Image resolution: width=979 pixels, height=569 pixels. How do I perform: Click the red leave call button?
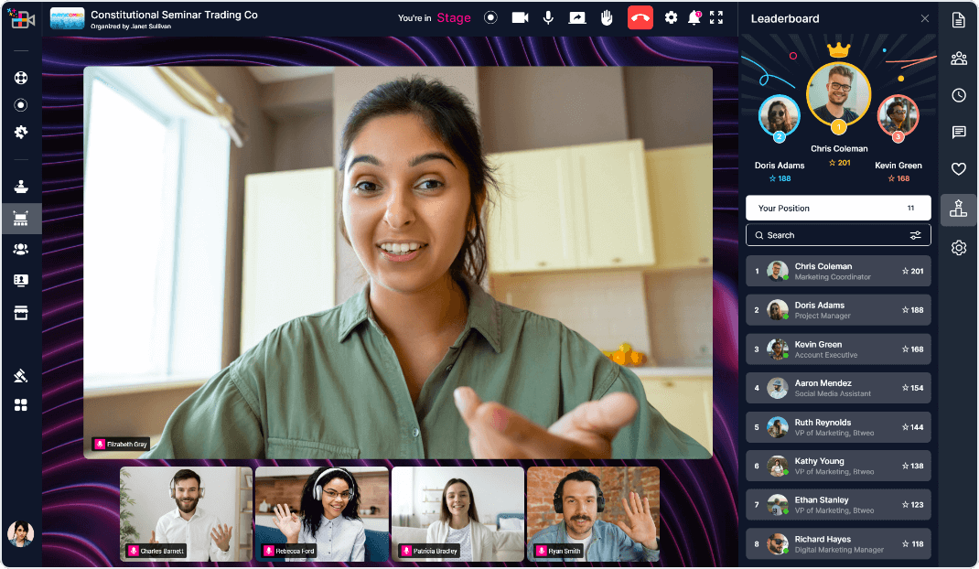click(x=640, y=17)
